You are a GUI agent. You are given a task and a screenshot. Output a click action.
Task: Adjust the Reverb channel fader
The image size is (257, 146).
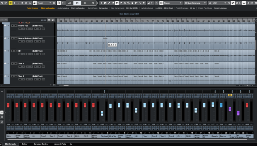pyautogui.click(x=213, y=105)
